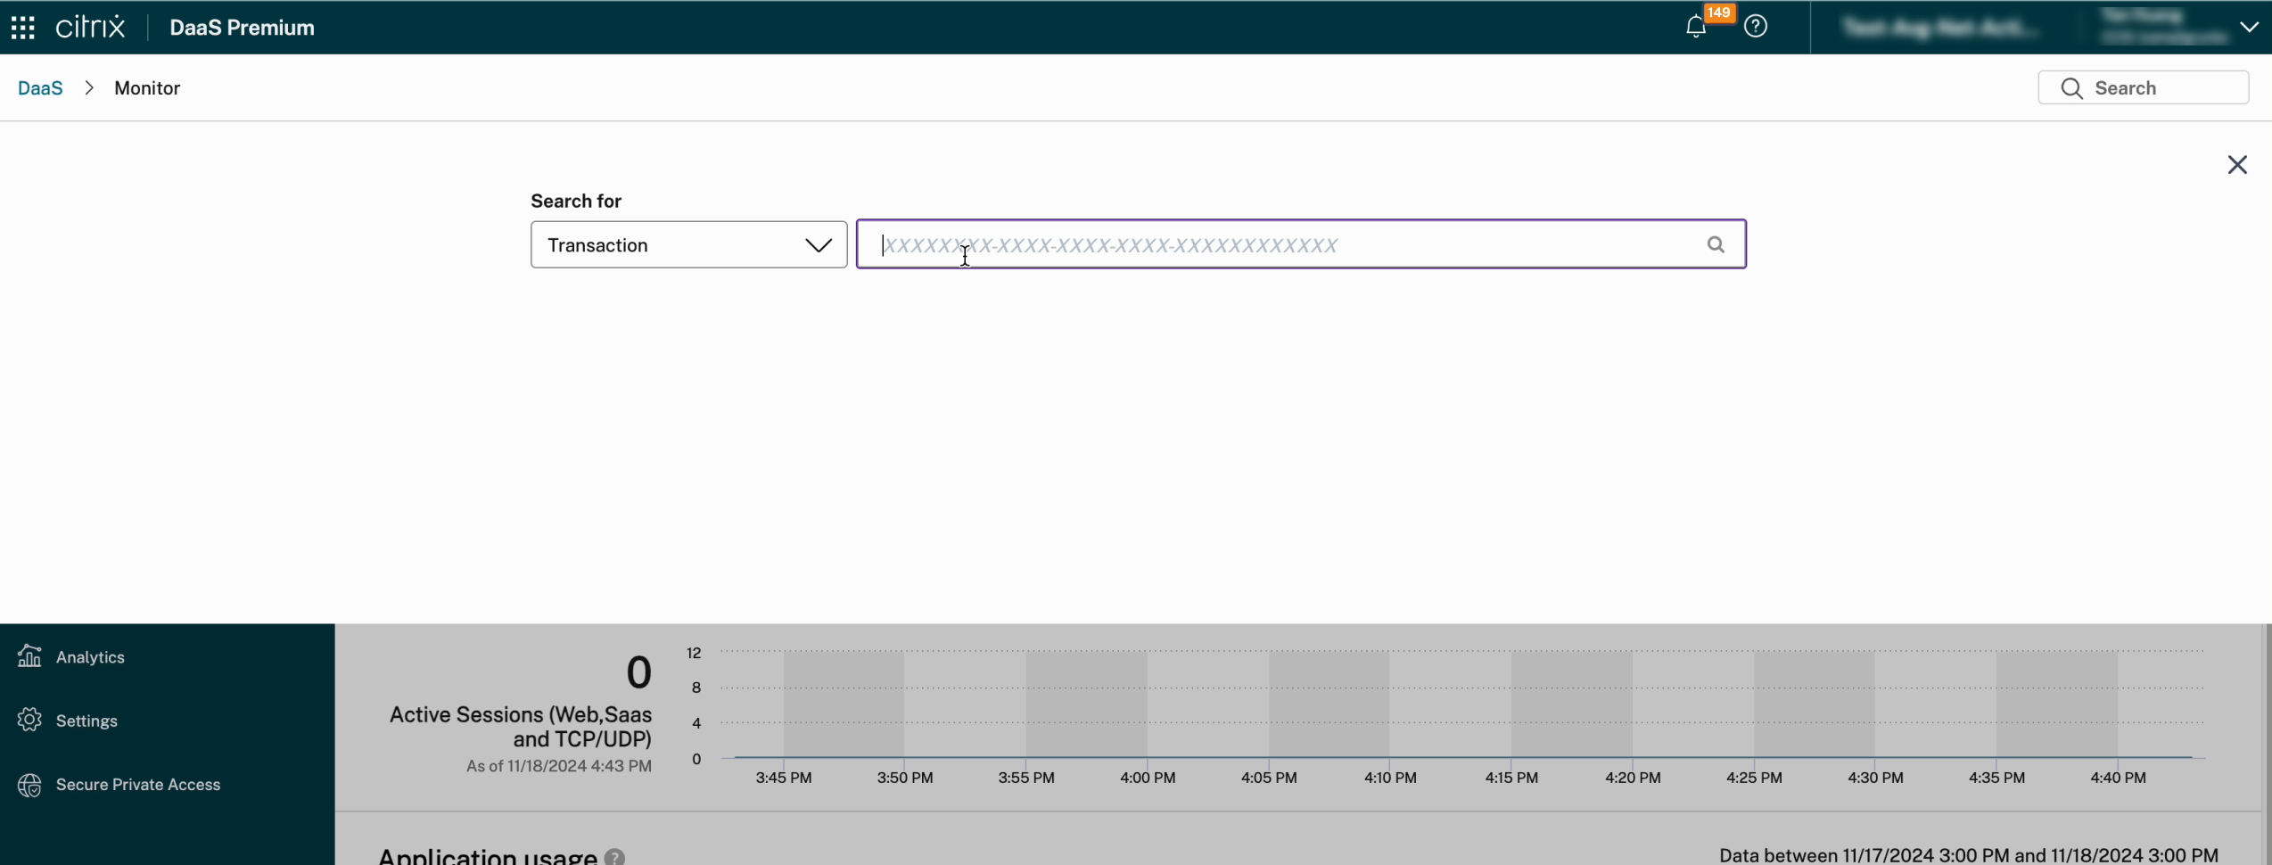
Task: Click the Secure Private Access globe icon
Action: pos(29,785)
